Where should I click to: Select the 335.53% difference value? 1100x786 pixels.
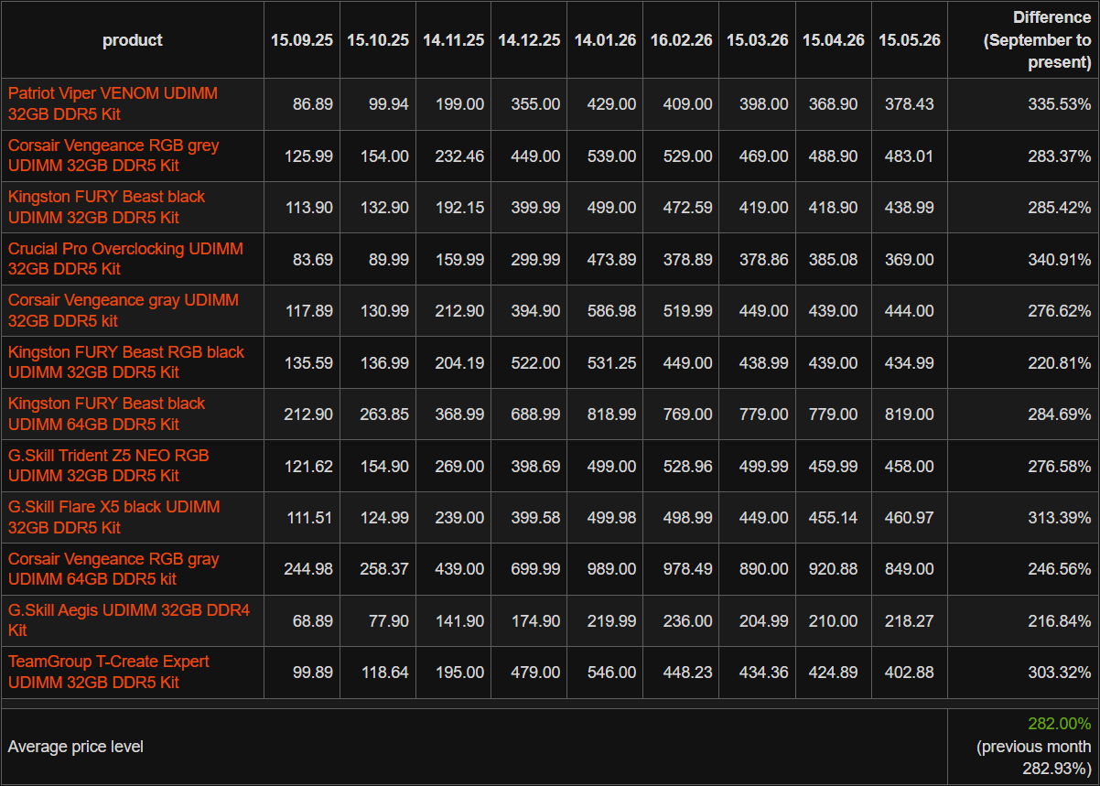coord(1060,104)
